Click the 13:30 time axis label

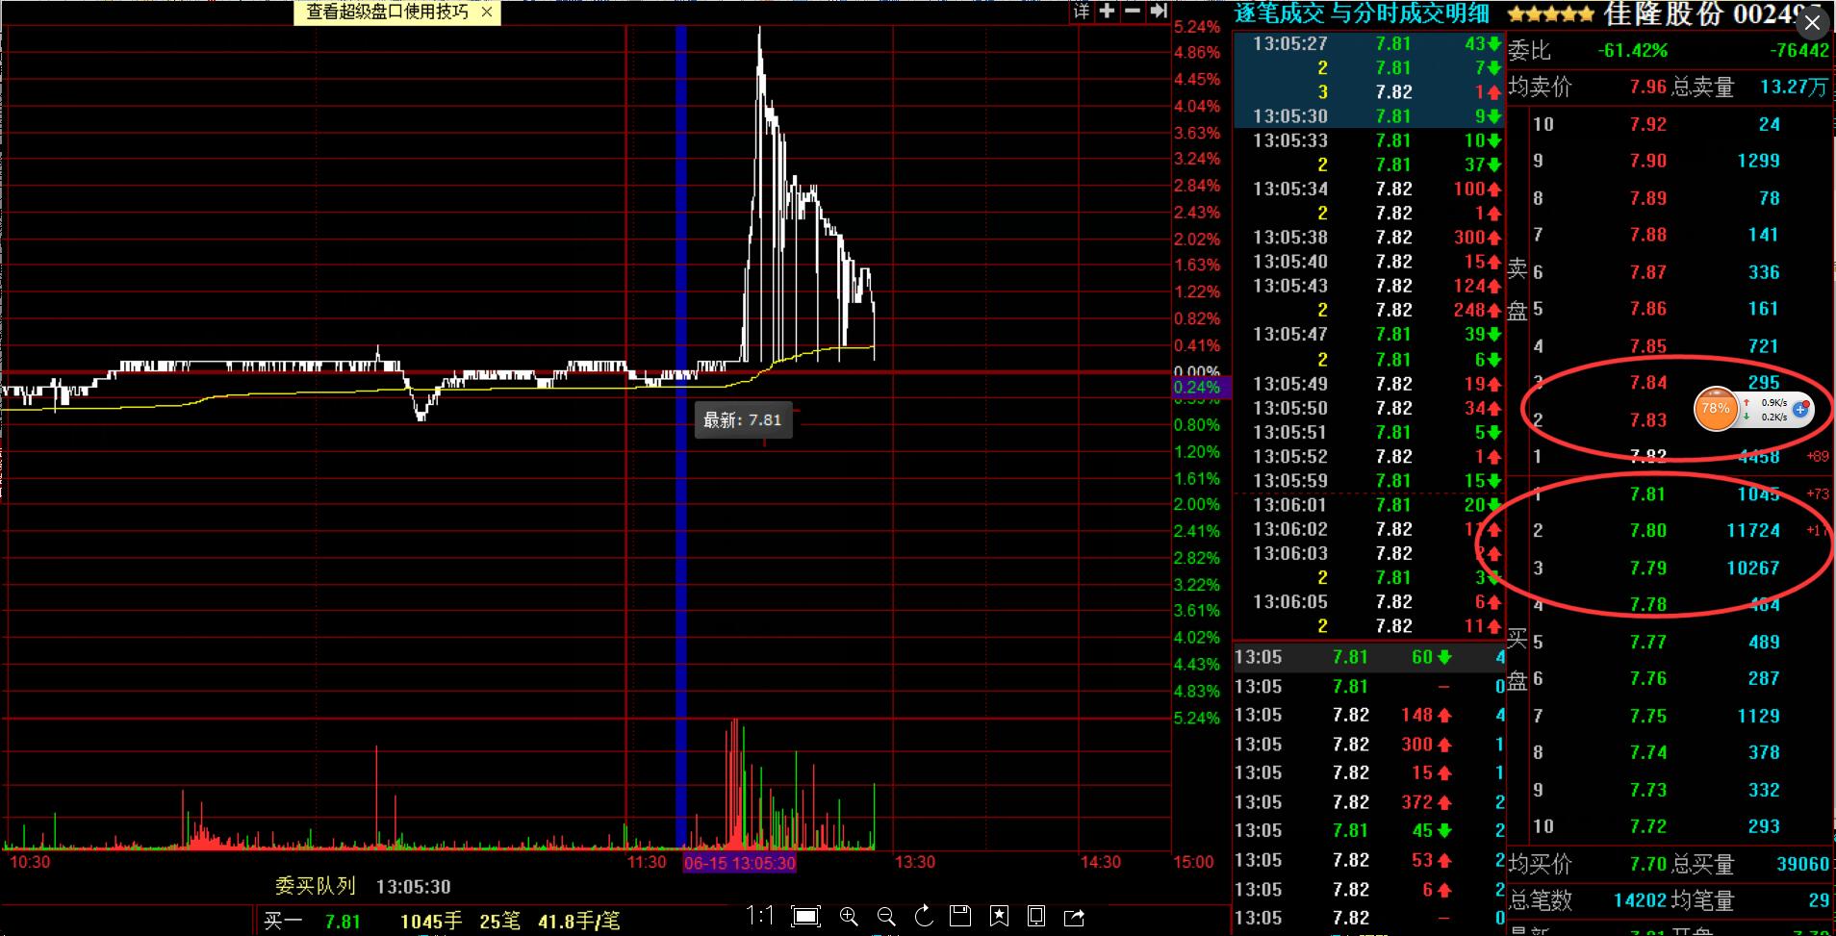pos(914,862)
